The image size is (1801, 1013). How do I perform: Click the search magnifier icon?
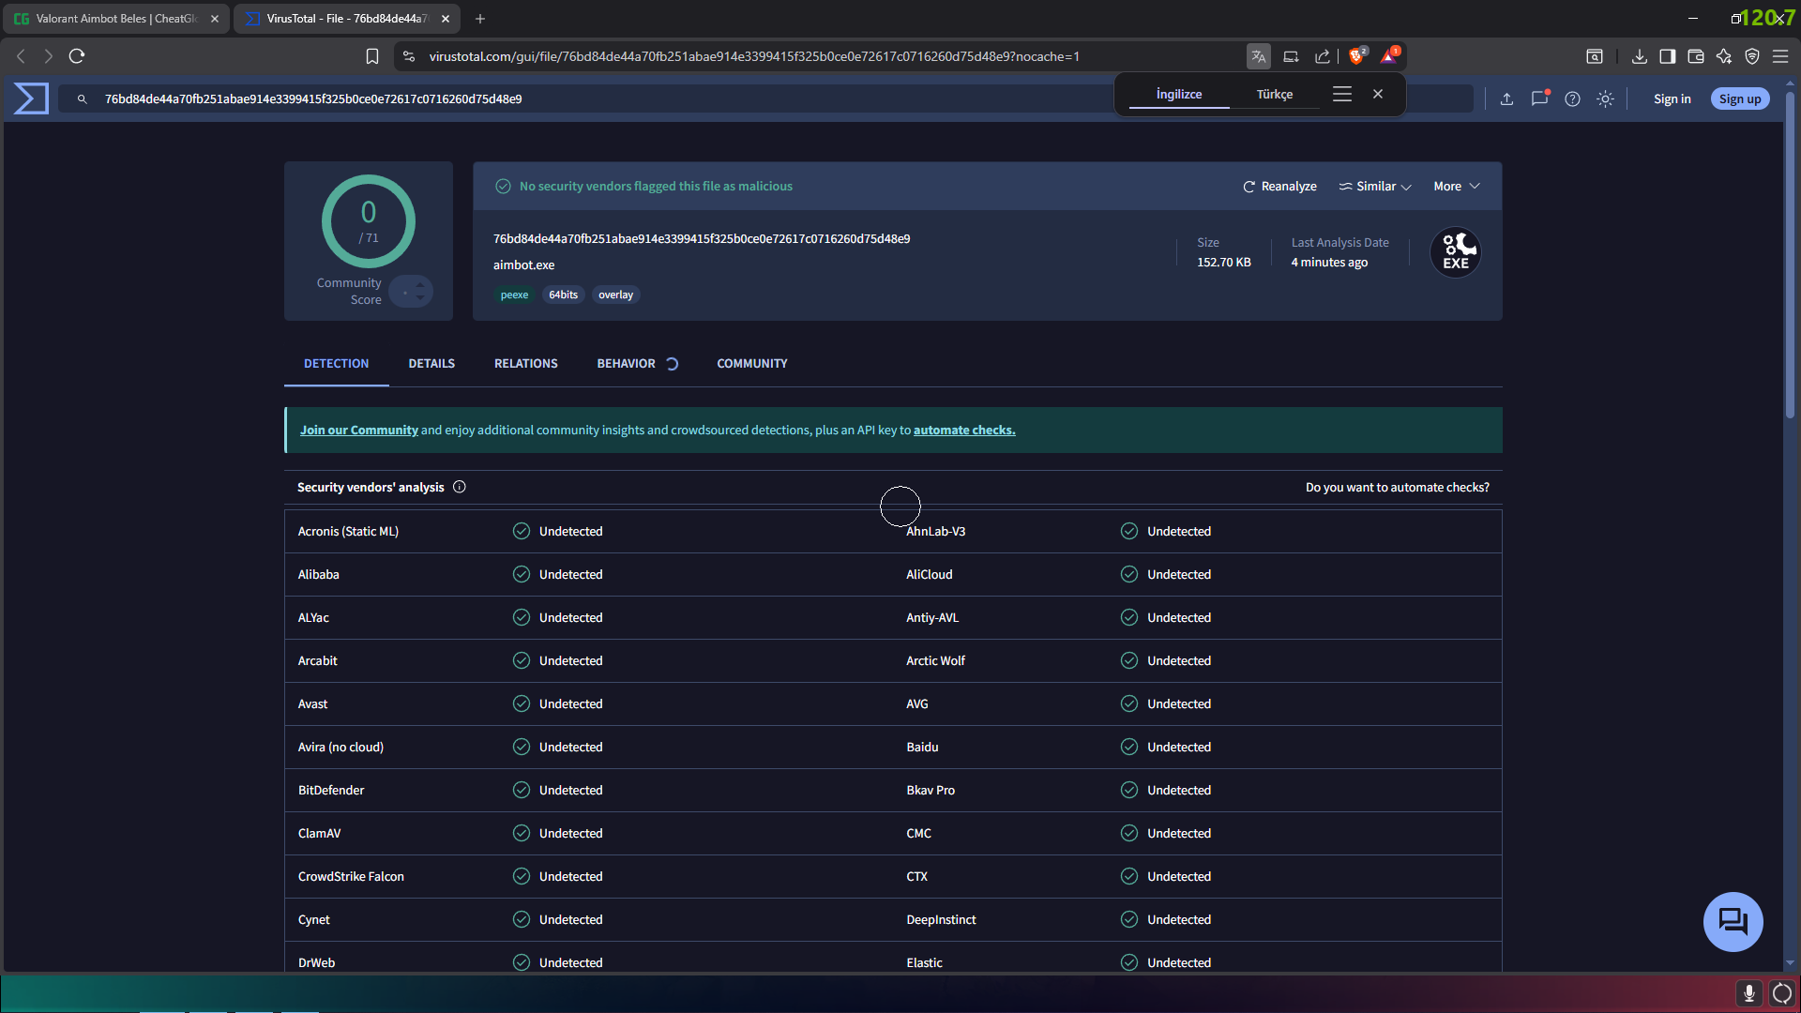point(83,98)
